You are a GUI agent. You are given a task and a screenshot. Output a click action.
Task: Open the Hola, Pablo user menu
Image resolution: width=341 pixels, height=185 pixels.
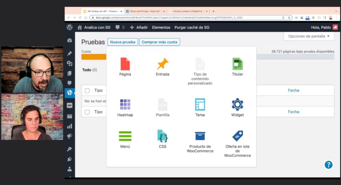324,28
